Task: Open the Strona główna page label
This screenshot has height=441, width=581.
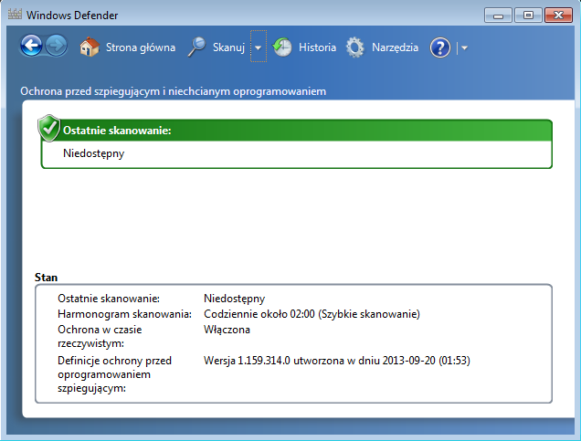Action: (141, 47)
